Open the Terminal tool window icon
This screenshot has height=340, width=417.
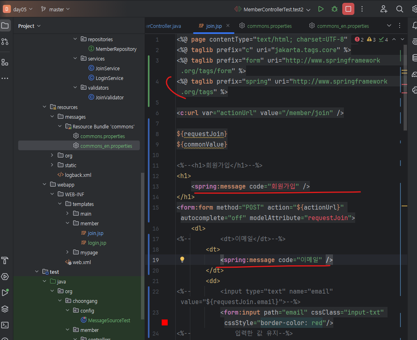[x=5, y=325]
